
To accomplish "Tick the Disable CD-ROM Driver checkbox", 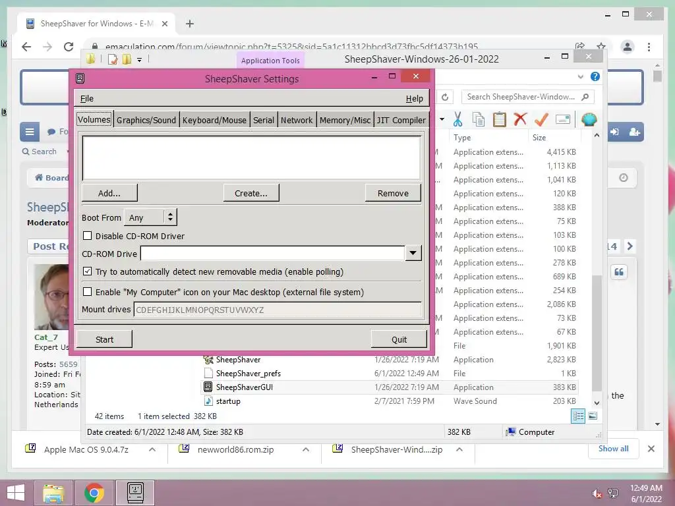I will 88,236.
